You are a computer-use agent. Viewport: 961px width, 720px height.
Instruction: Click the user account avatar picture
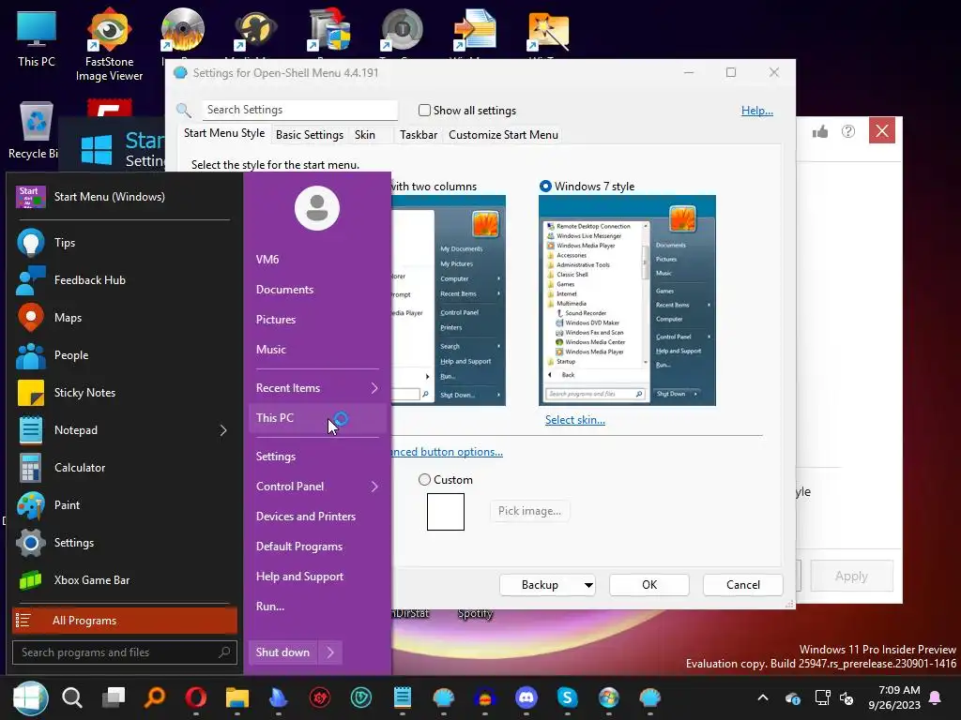click(317, 208)
